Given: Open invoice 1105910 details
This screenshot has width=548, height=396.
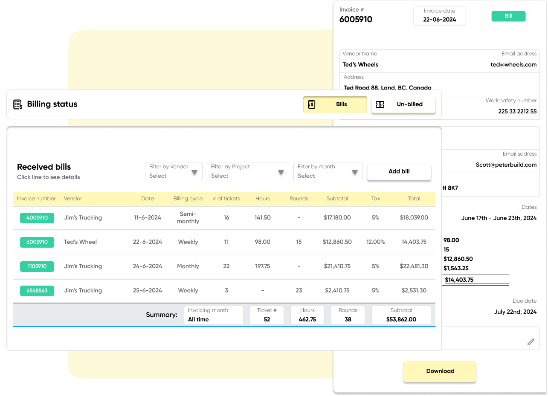Looking at the screenshot, I should 37,266.
